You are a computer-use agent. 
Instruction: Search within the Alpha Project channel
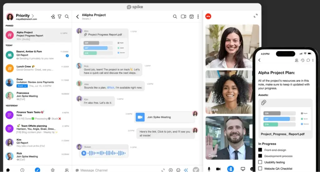175,17
